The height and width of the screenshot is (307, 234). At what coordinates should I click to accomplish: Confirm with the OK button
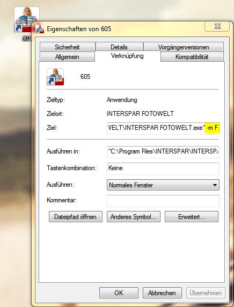(119, 293)
